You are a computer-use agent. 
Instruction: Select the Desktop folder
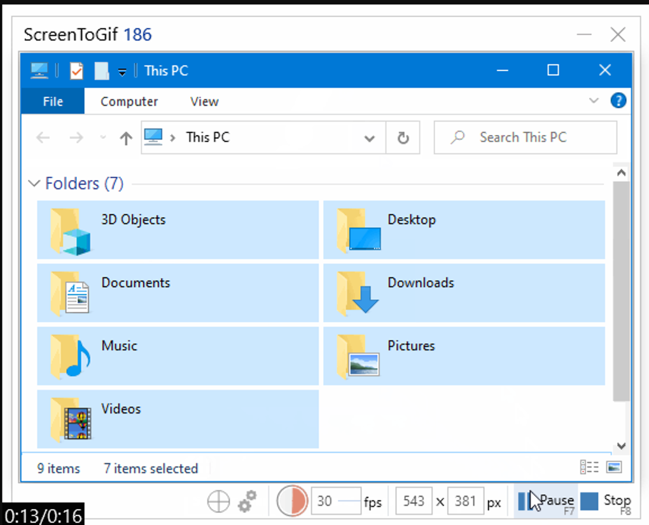464,230
